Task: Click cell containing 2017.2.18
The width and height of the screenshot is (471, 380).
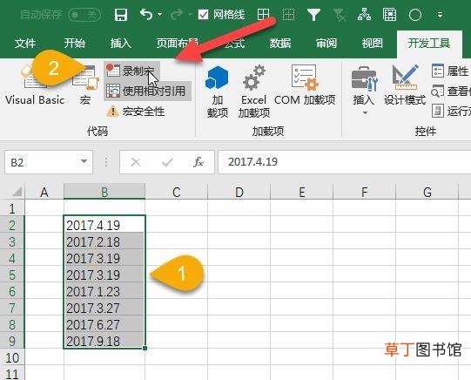Action: pos(104,241)
